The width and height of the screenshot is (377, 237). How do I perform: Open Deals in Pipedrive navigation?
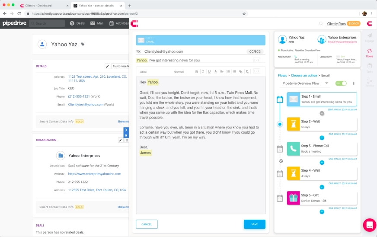click(x=77, y=23)
